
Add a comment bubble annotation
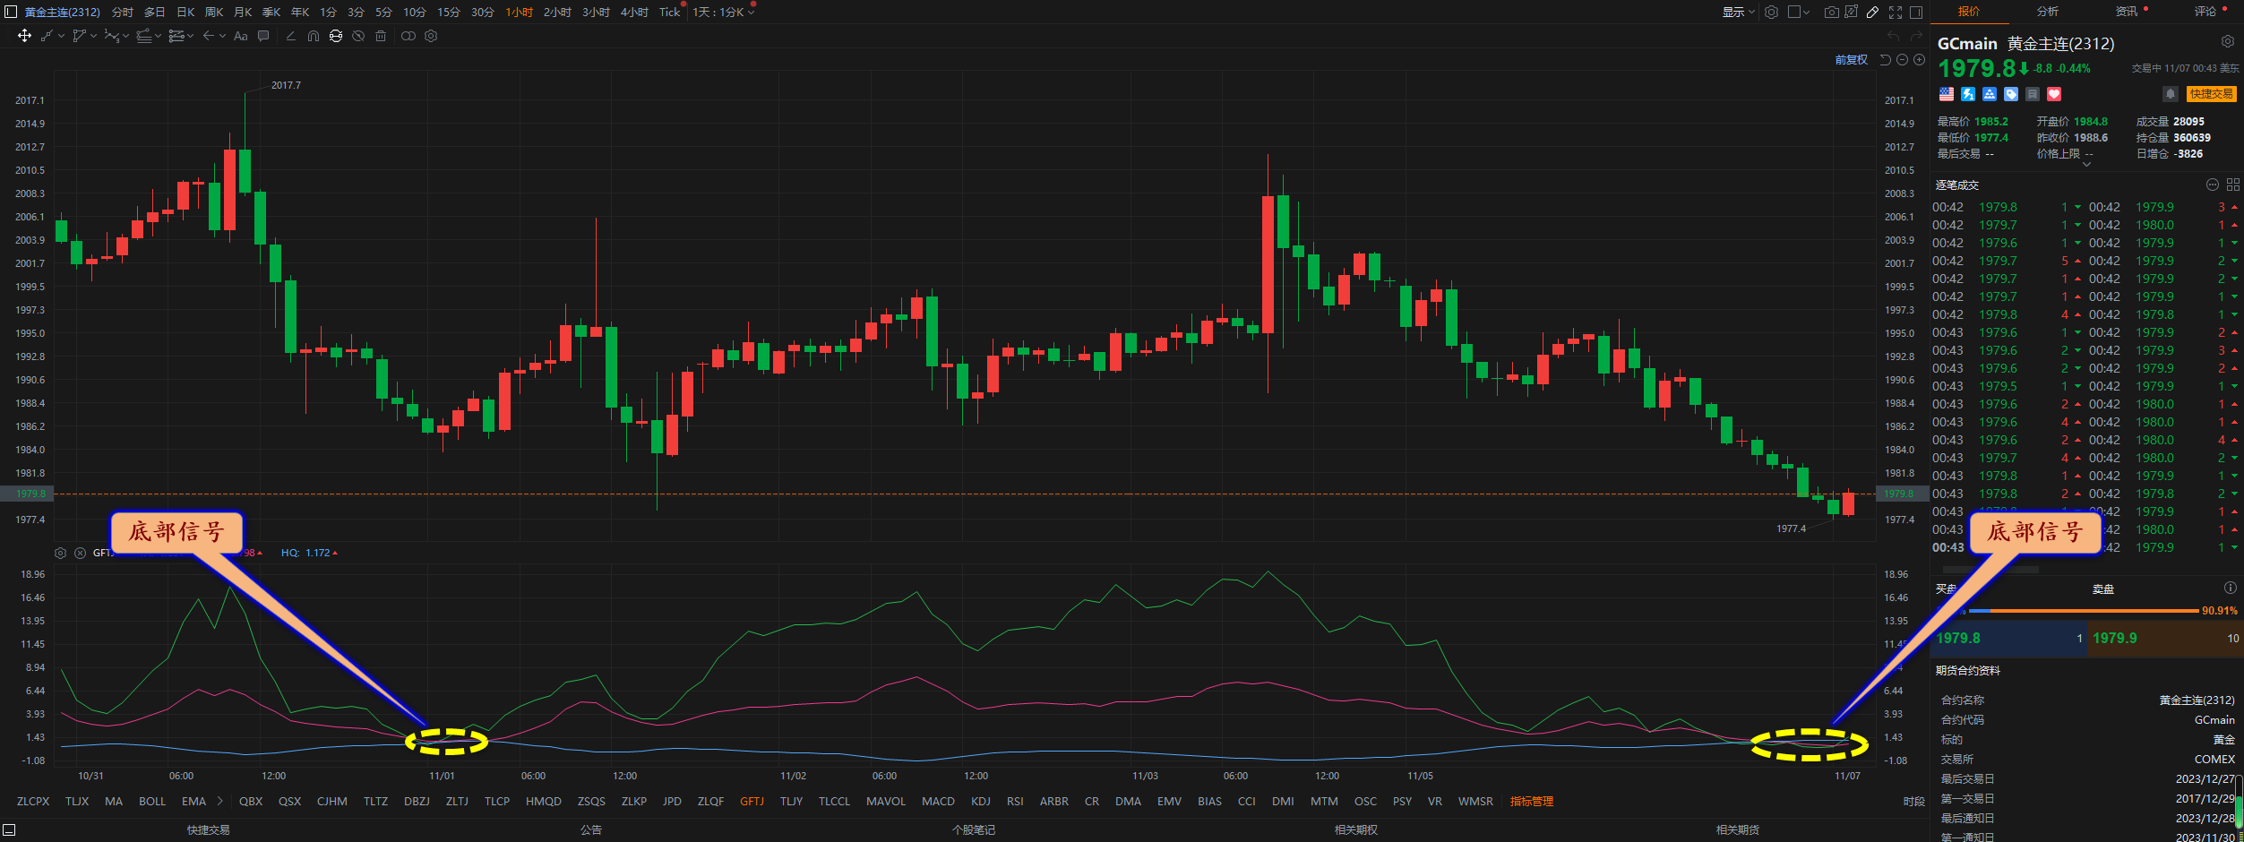[x=263, y=36]
